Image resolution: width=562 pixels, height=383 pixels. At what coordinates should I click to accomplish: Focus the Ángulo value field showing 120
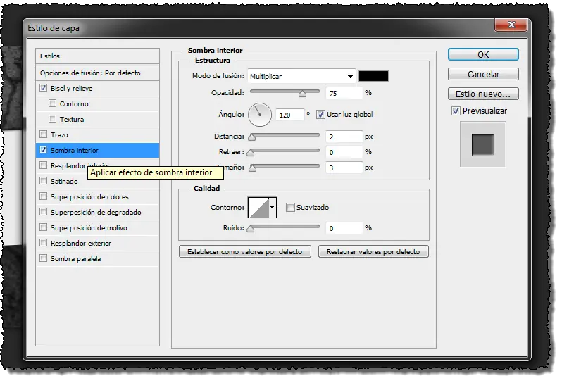290,115
